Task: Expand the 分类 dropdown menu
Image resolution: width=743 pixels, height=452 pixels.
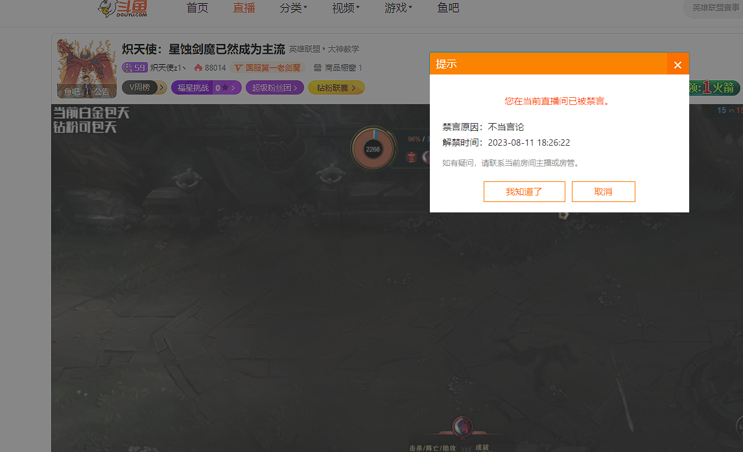Action: coord(293,8)
